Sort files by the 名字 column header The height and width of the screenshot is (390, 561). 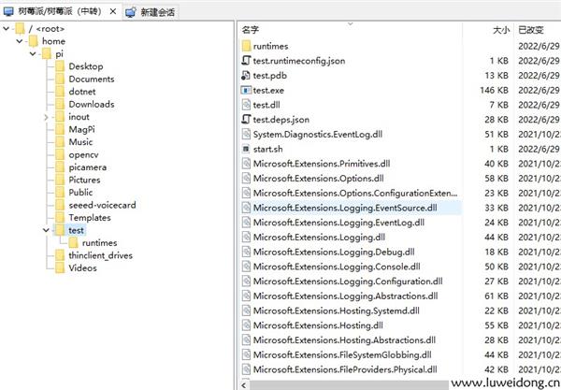coord(251,30)
